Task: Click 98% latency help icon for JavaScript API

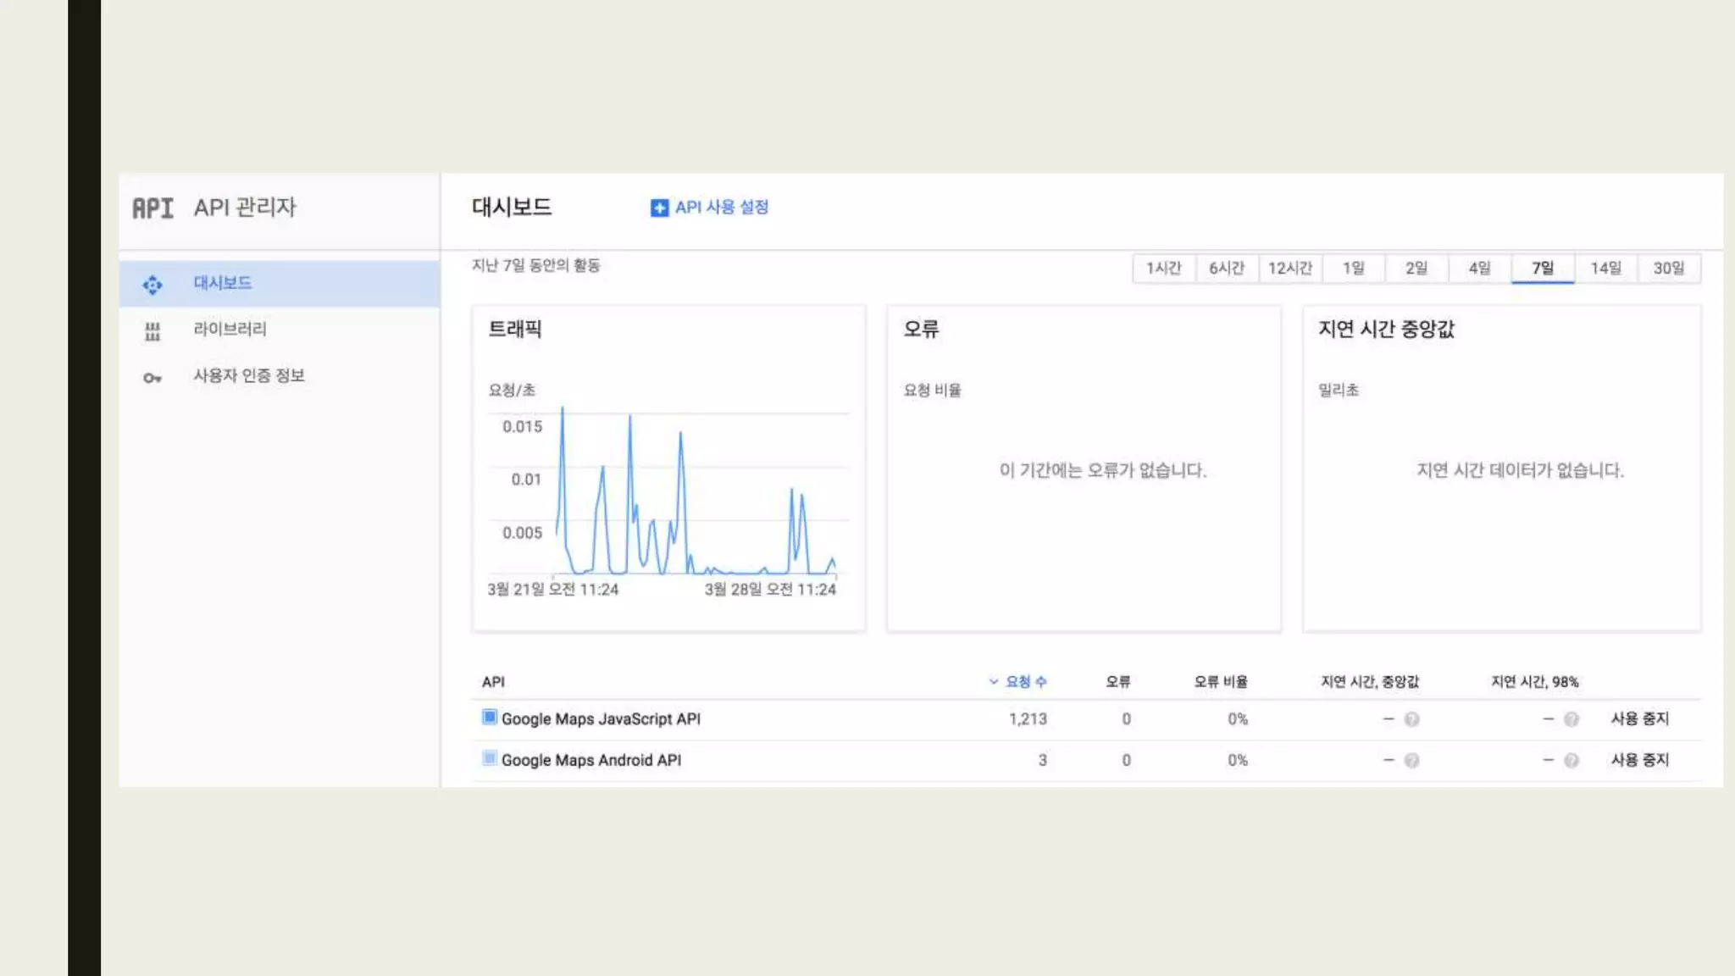Action: (1571, 719)
